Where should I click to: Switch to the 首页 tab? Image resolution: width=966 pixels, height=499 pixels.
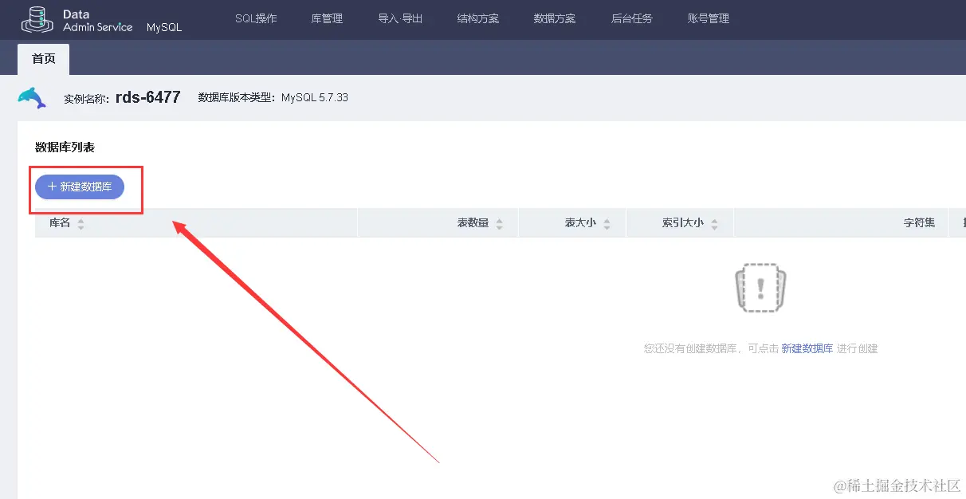[x=44, y=59]
